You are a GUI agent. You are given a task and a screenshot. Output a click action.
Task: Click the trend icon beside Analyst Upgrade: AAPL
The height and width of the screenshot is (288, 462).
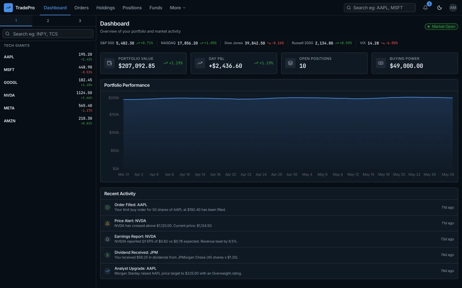107,271
